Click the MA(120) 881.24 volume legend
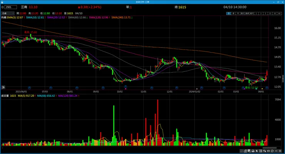 point(68,96)
